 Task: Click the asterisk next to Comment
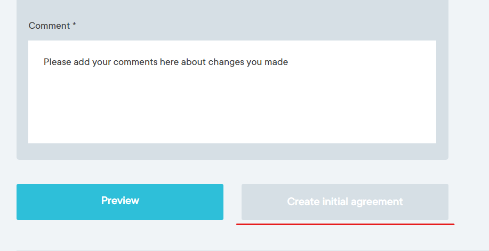tap(75, 25)
